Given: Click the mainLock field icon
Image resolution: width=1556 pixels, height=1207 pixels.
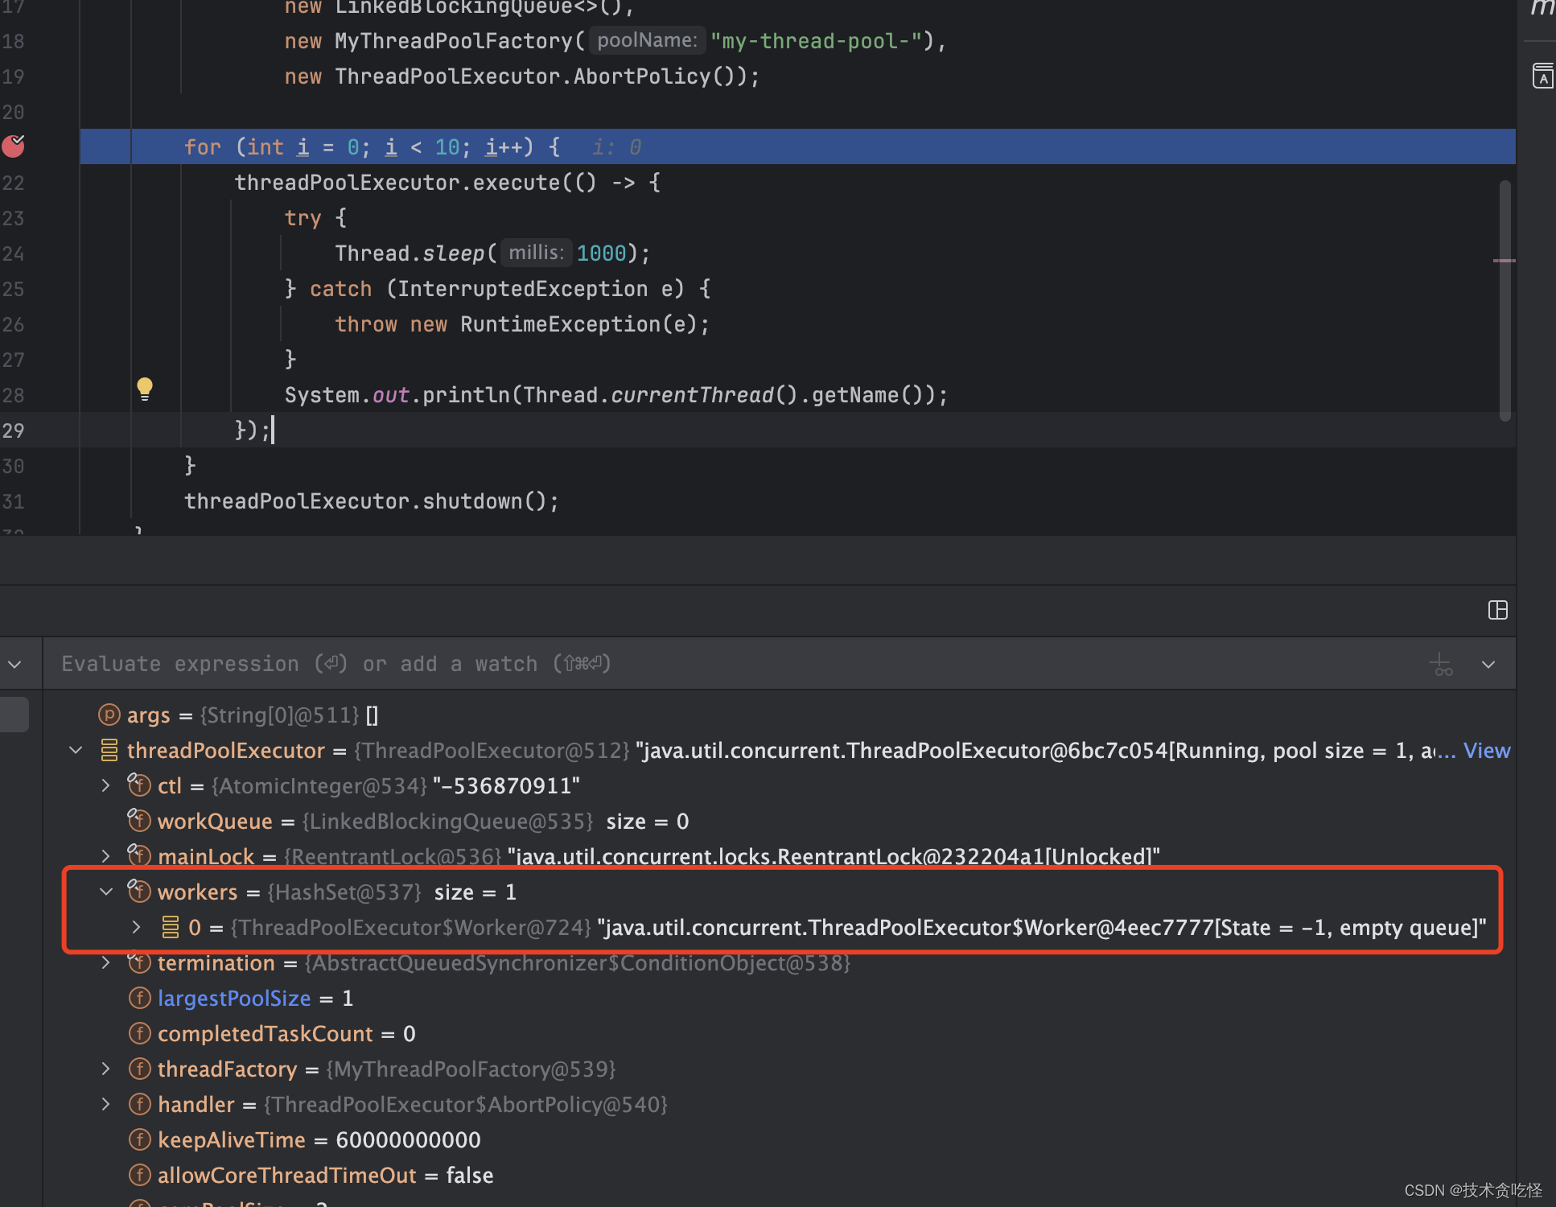Looking at the screenshot, I should tap(139, 855).
